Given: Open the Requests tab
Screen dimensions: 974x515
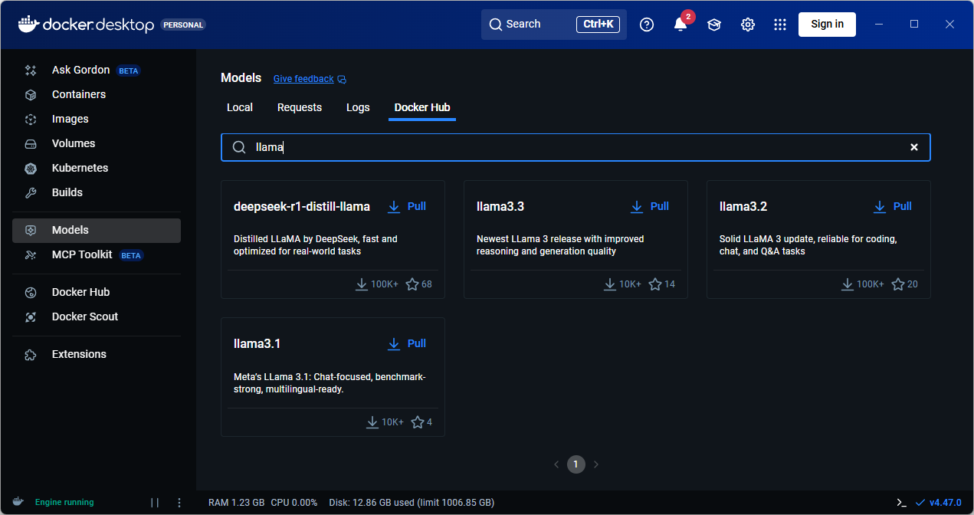Looking at the screenshot, I should click(x=300, y=107).
